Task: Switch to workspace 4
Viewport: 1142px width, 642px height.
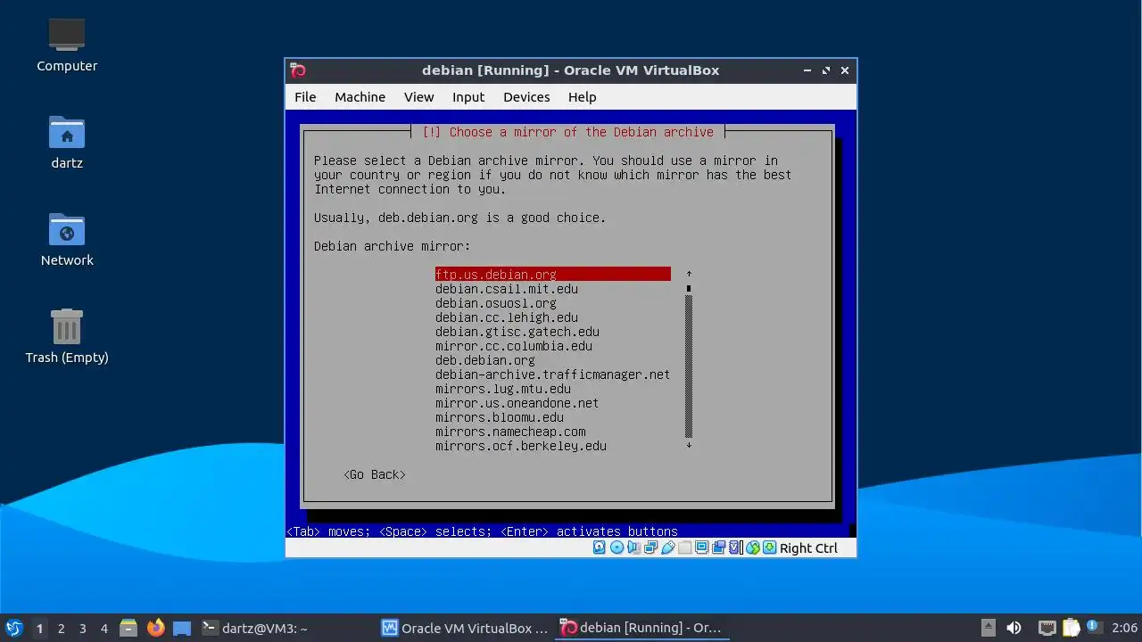Action: (x=103, y=629)
